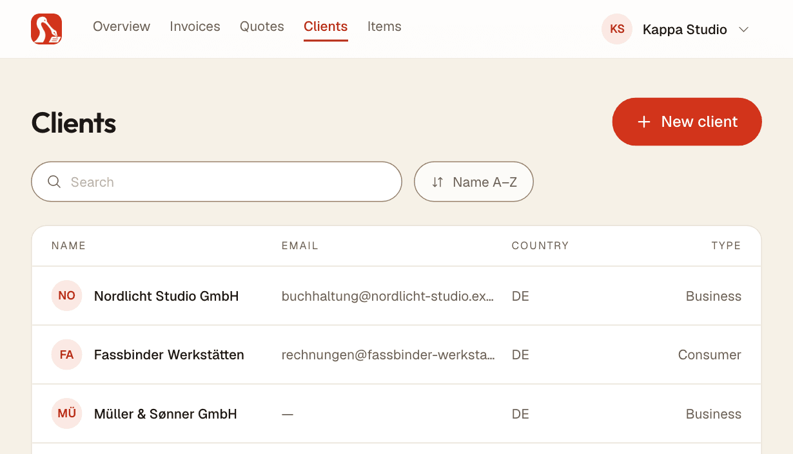
Task: Click the DE country in Nordlicht Studio row
Action: [520, 296]
